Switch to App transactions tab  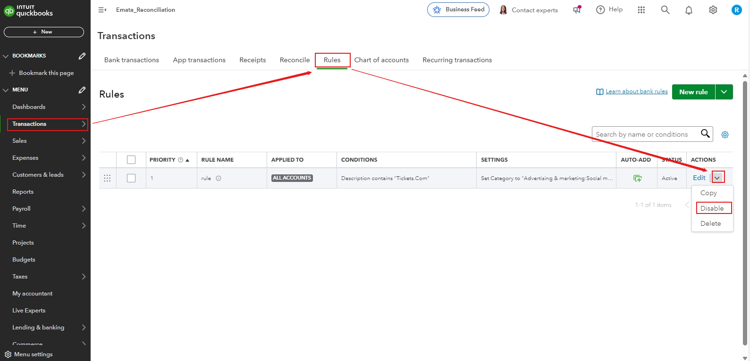pos(199,60)
